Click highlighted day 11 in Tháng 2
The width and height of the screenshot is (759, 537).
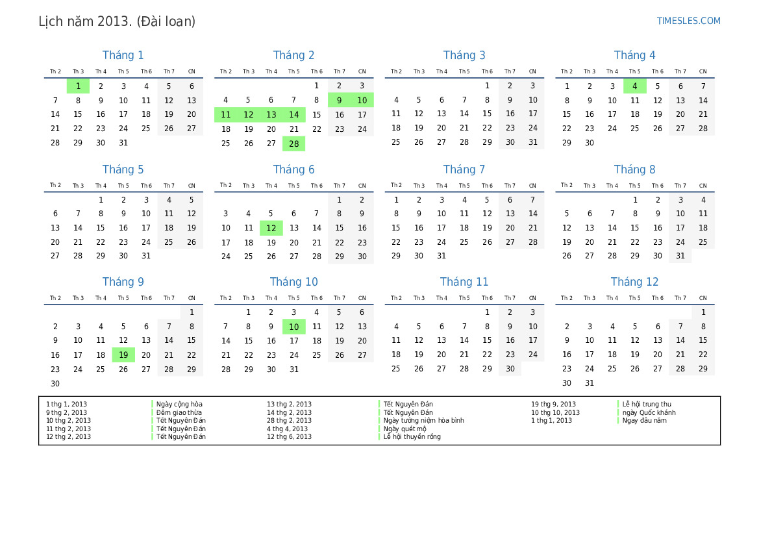[225, 115]
